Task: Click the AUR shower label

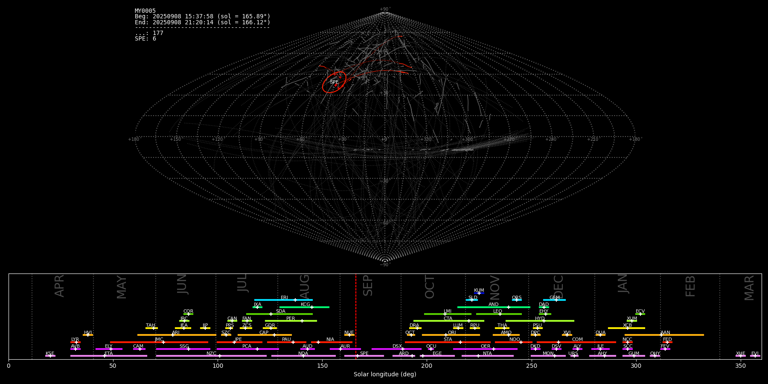Action: [345, 346]
